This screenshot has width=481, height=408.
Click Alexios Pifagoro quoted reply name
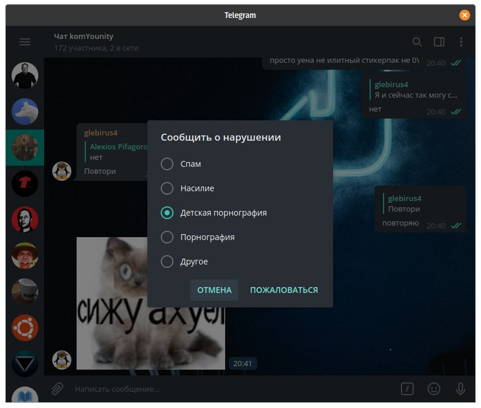click(118, 146)
